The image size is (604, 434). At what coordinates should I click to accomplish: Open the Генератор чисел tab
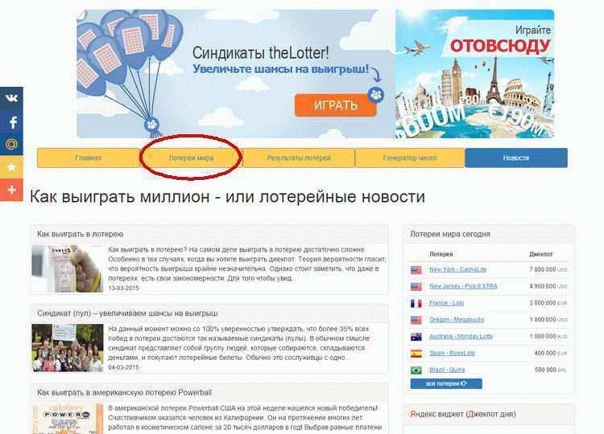(x=410, y=158)
